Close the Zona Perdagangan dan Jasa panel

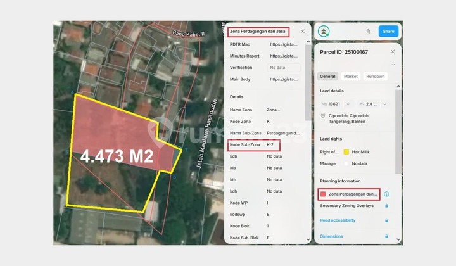(x=302, y=31)
